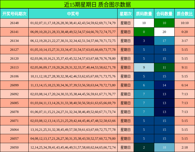The image size is (195, 152).
Task: Click white composite count cell 20
Action: [164, 32]
